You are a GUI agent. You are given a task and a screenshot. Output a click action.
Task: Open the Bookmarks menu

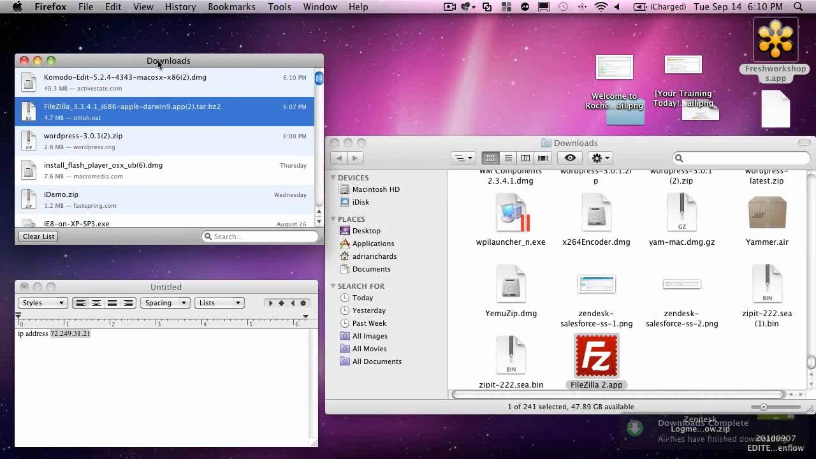(231, 7)
